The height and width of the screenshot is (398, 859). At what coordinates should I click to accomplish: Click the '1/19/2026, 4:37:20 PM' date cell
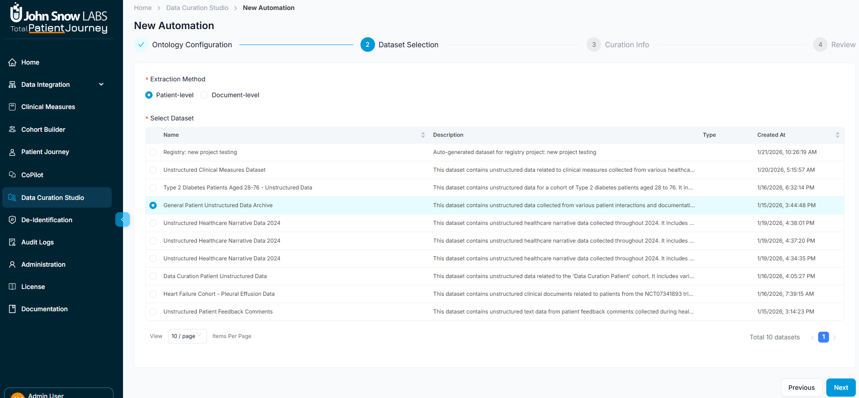point(786,241)
